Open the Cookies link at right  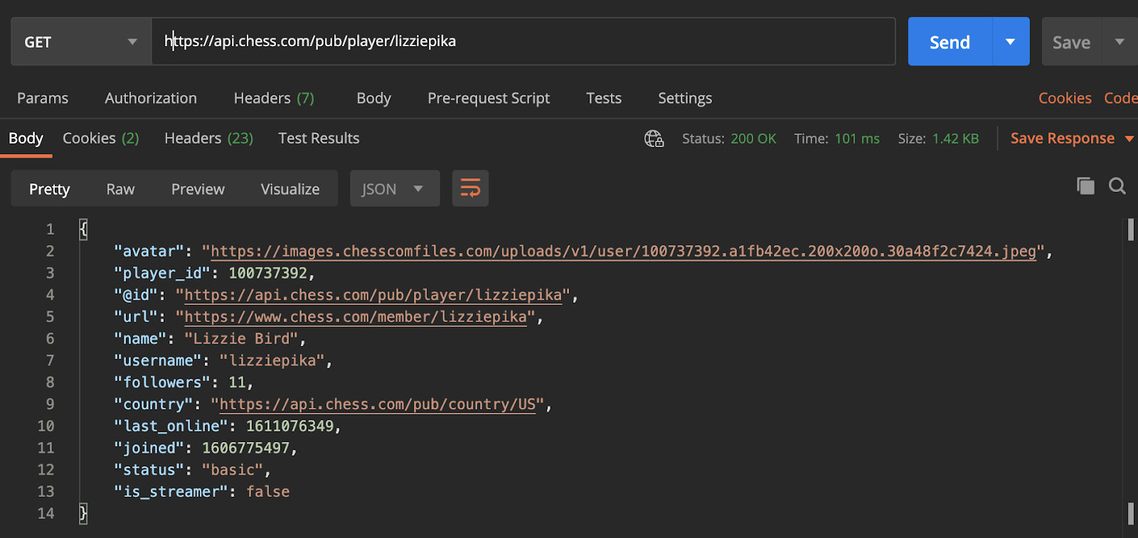[1065, 98]
